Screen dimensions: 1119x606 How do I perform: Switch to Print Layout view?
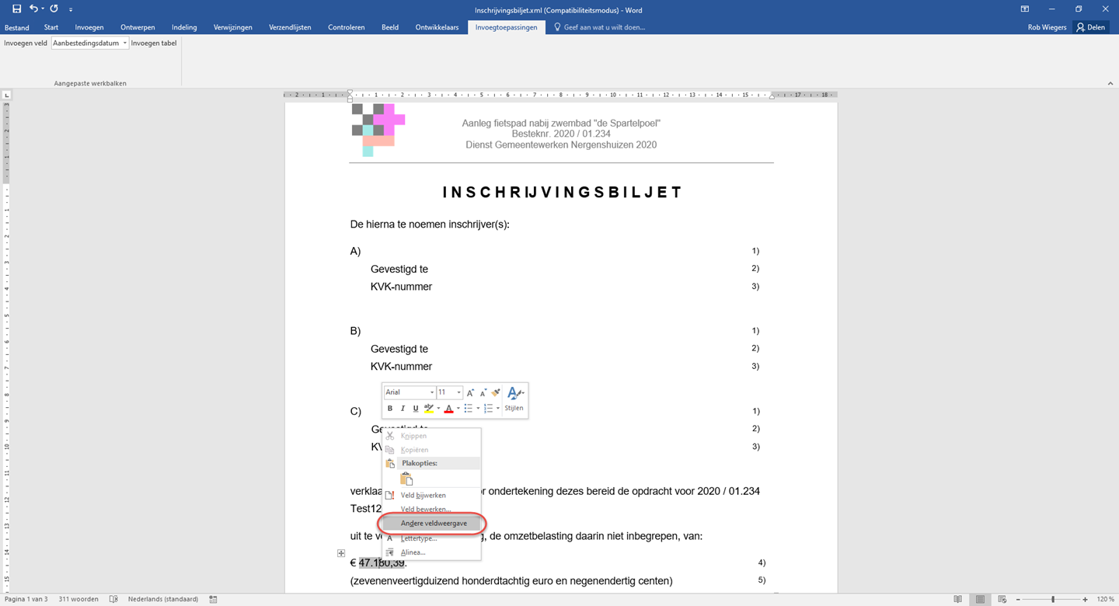980,599
